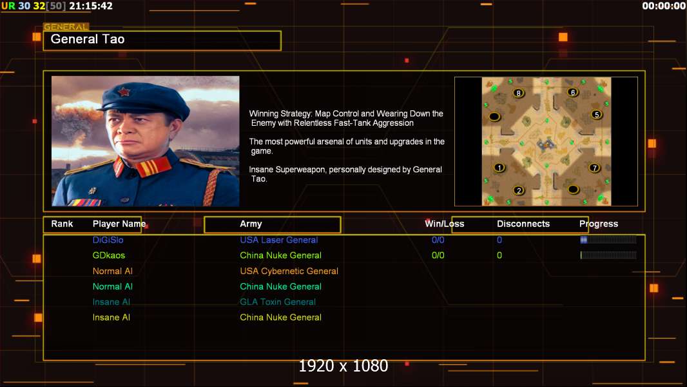
Task: Click the teal Insane AI player name
Action: pos(111,302)
